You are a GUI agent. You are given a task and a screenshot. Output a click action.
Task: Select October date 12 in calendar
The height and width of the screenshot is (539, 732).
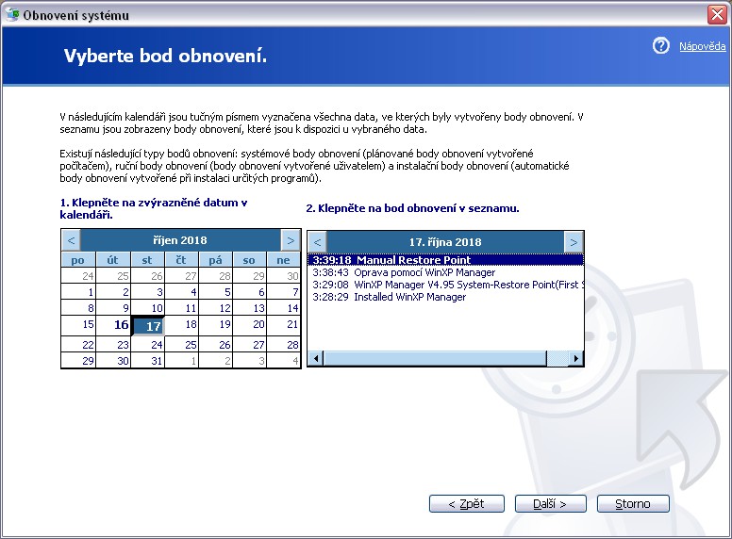pos(216,308)
